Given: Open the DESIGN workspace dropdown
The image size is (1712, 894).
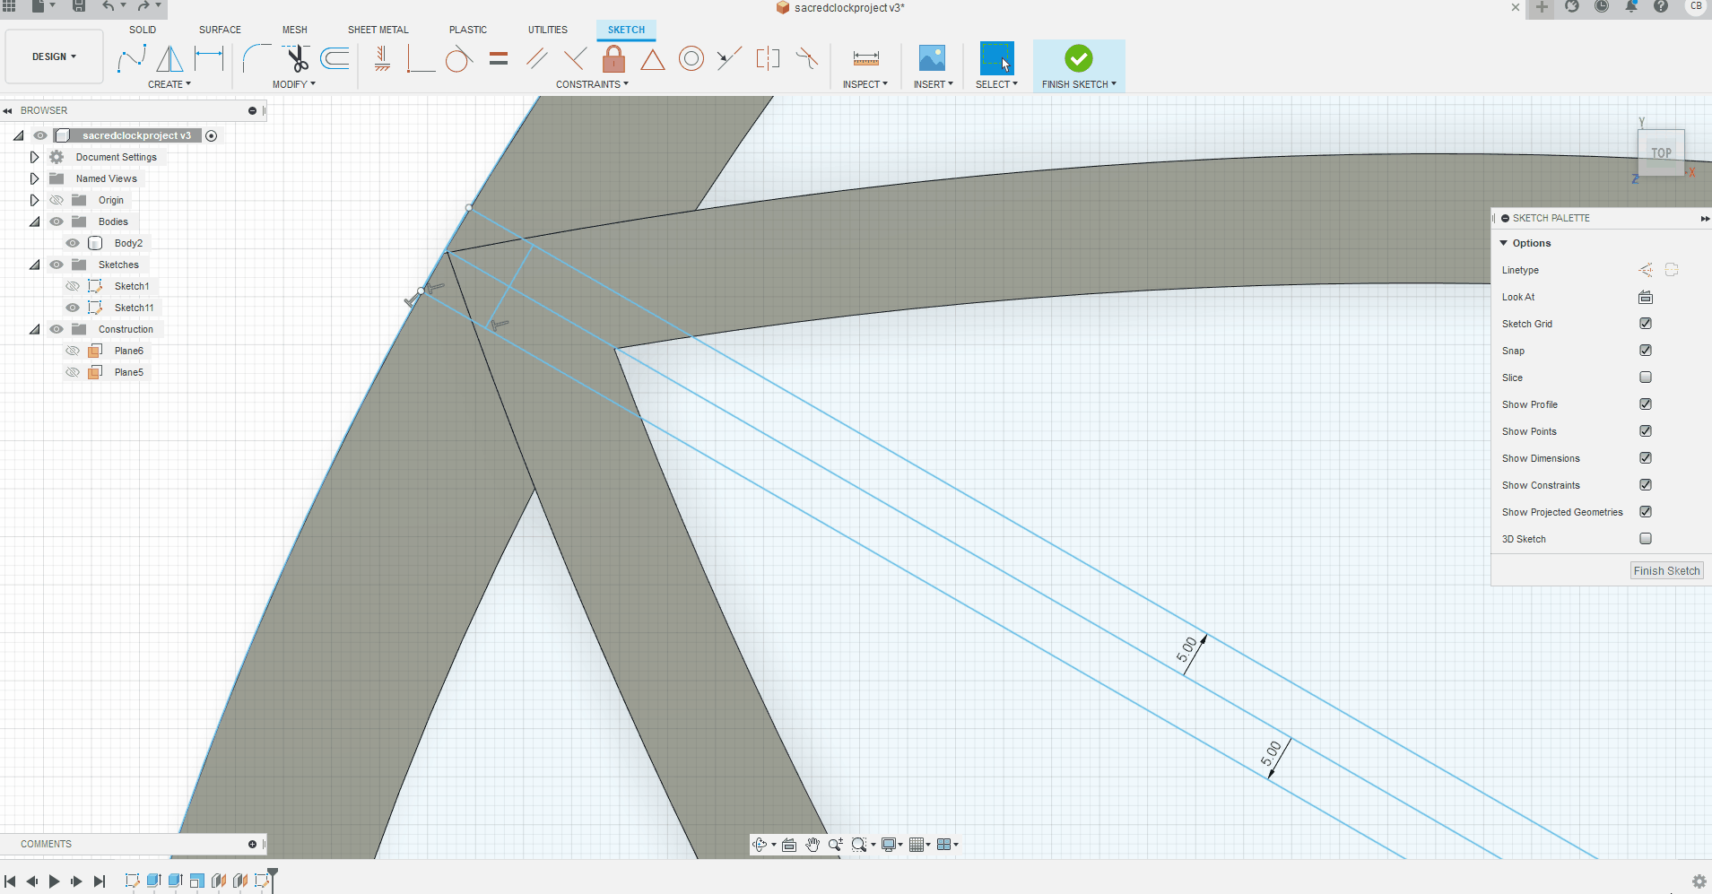Looking at the screenshot, I should coord(54,56).
